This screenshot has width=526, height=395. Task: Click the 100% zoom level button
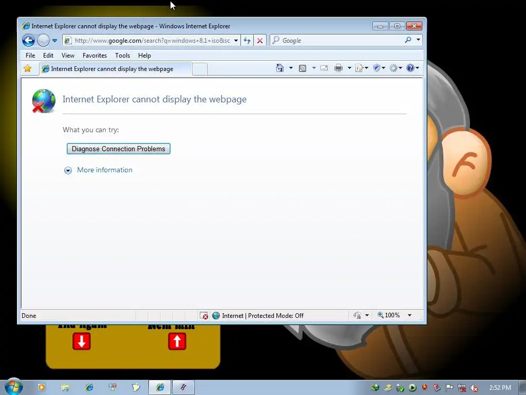pos(389,315)
